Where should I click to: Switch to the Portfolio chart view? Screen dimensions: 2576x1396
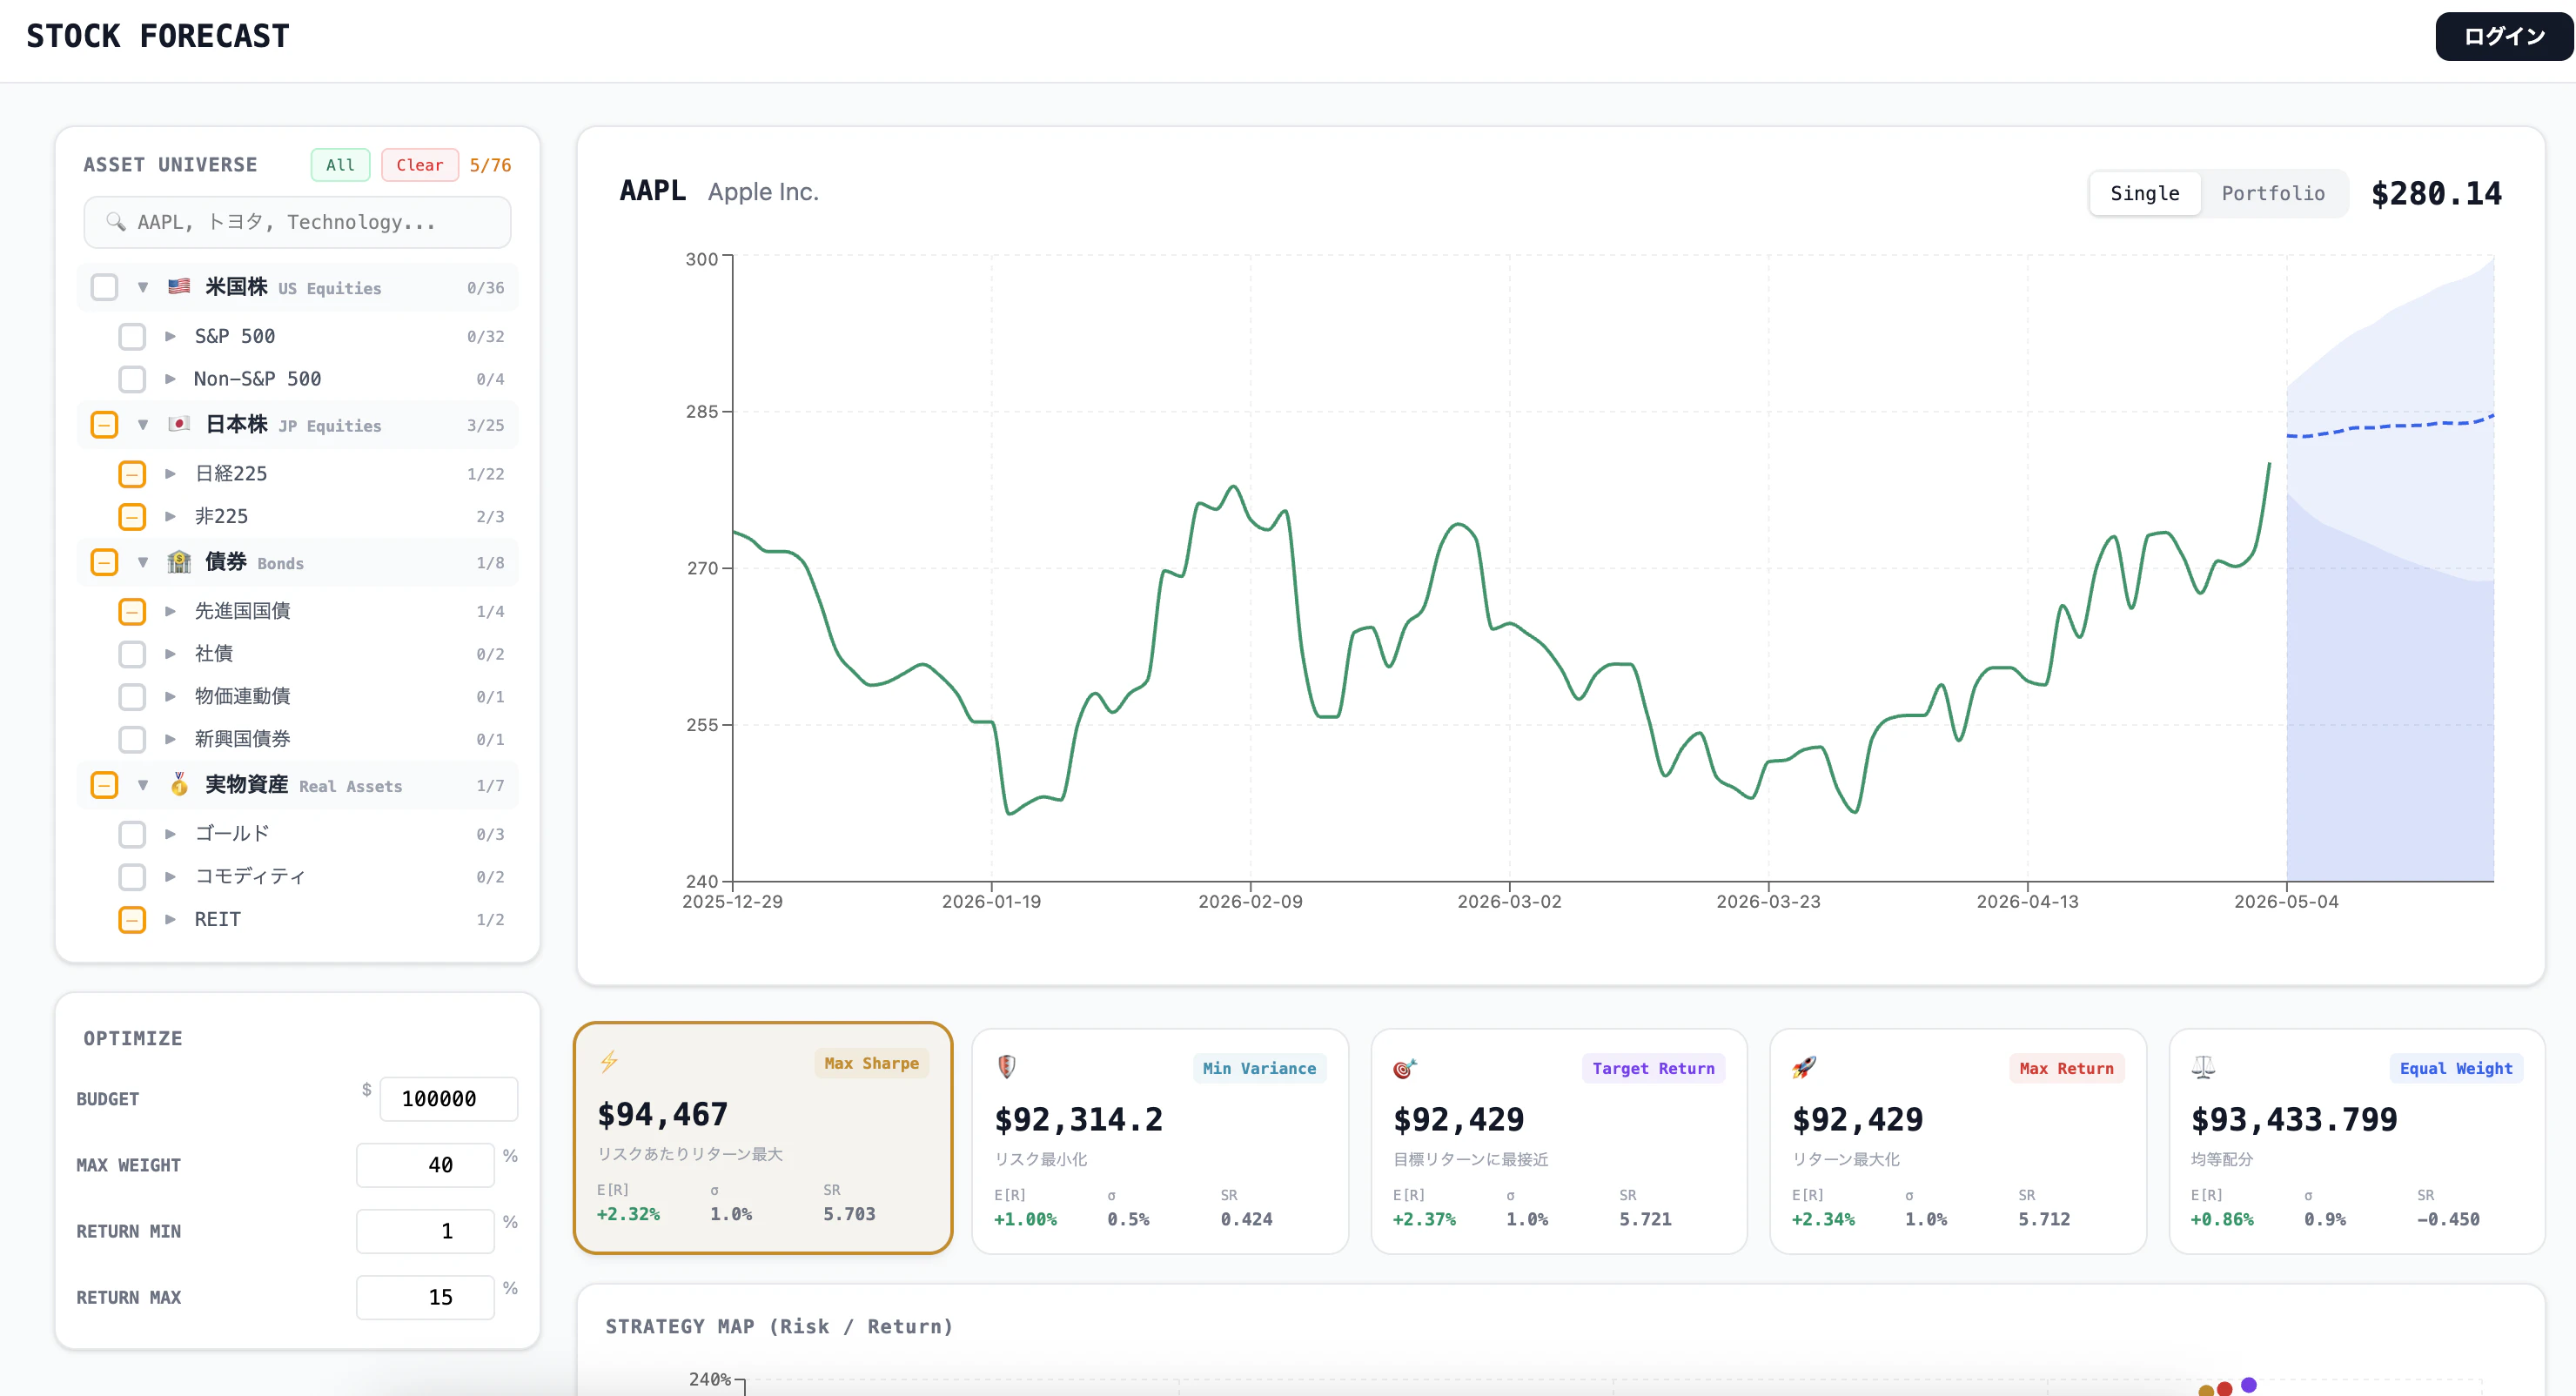pyautogui.click(x=2273, y=193)
